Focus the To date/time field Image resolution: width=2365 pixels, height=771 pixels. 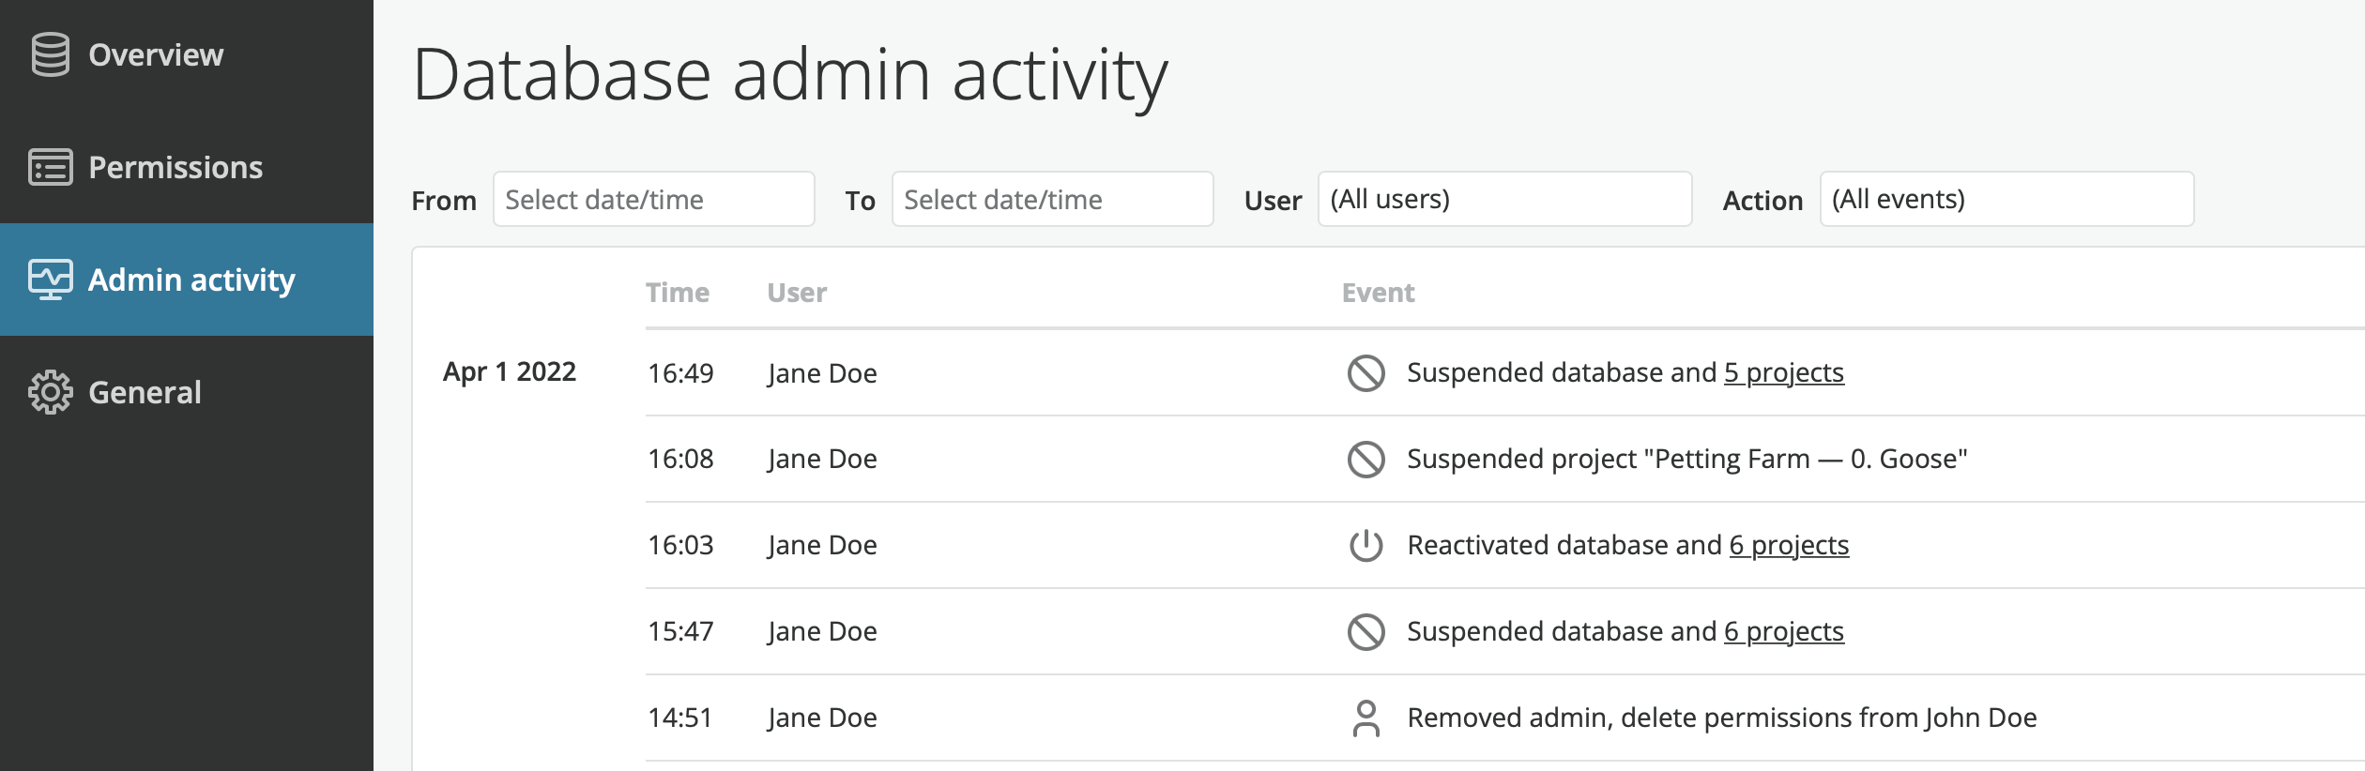(x=1052, y=199)
